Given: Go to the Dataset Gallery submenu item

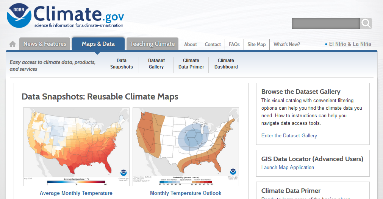Looking at the screenshot, I should pos(156,64).
